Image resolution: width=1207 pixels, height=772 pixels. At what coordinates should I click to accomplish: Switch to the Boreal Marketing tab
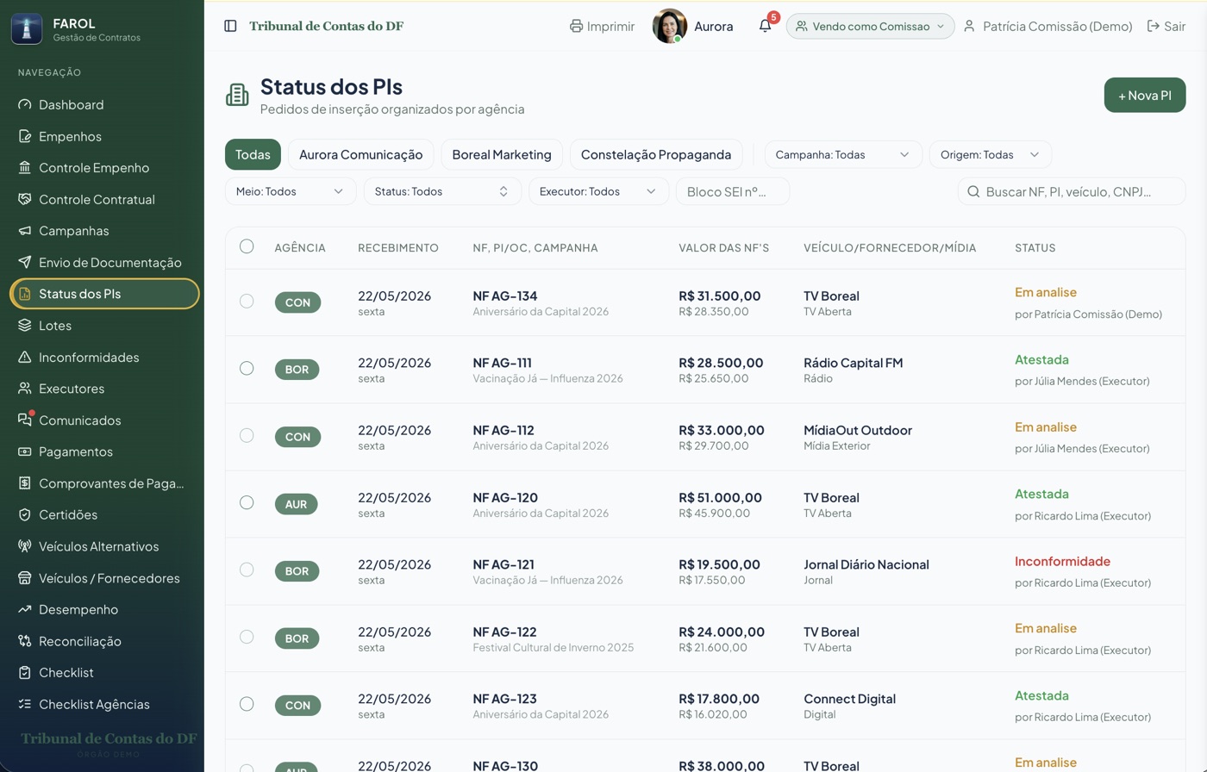coord(502,155)
